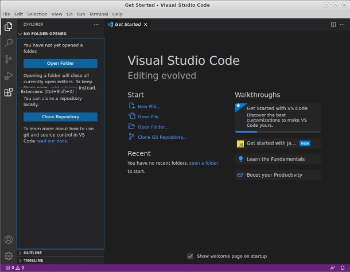Click the Clone Git Repository branch icon
350x272 pixels.
[132, 137]
